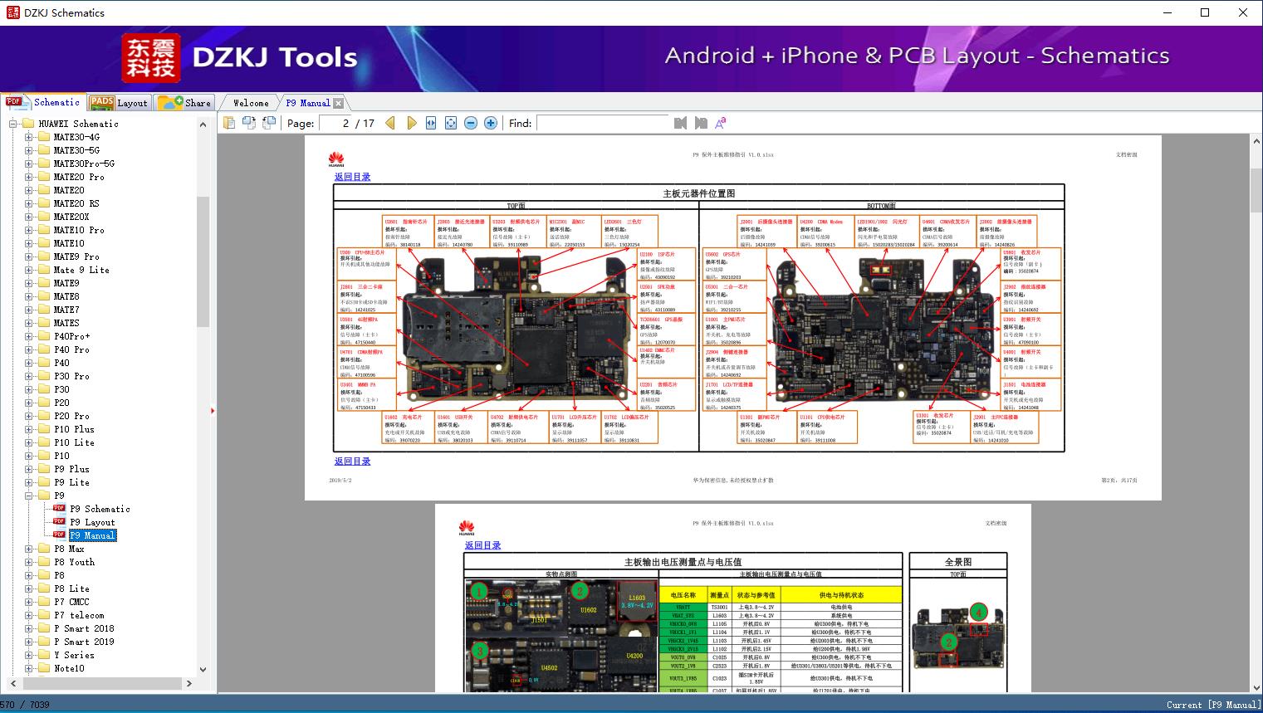Image resolution: width=1263 pixels, height=713 pixels.
Task: Select the P Smart 2018 tree folder
Action: tap(84, 628)
